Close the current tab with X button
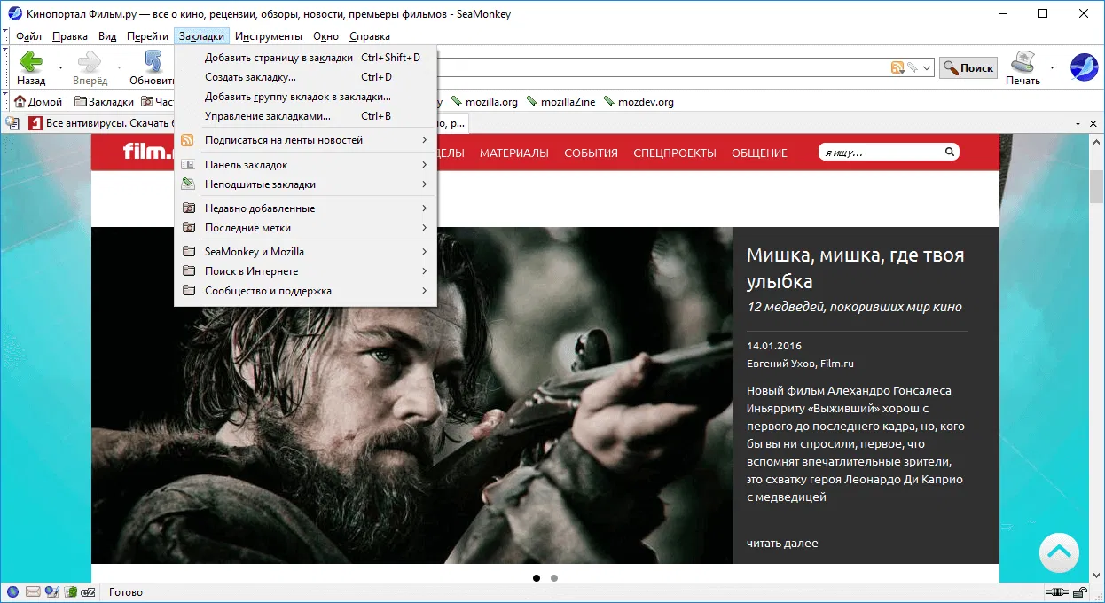Viewport: 1105px width, 603px height. coord(1093,123)
